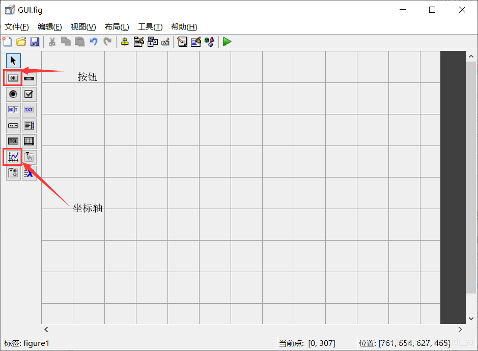Run the GUI with the green arrow
The height and width of the screenshot is (351, 478).
(227, 42)
